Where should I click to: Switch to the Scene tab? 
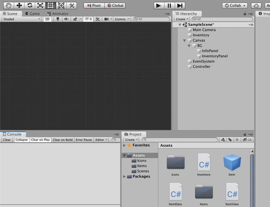tap(10, 13)
